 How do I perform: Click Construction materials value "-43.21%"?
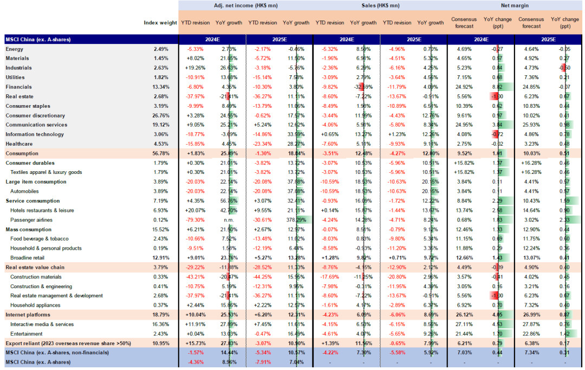click(196, 277)
